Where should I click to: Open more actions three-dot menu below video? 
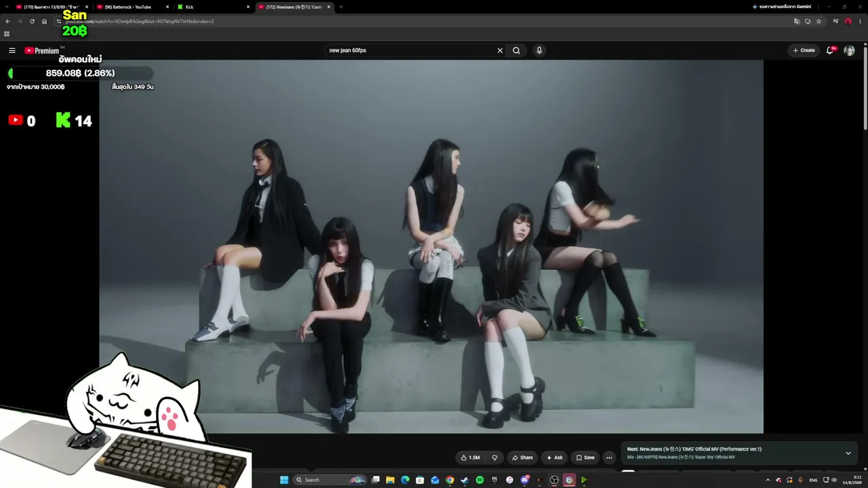[609, 457]
